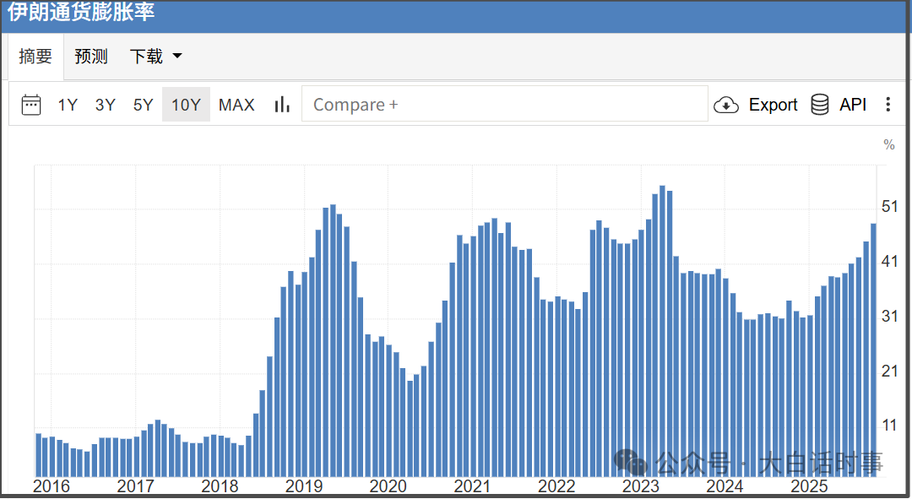Image resolution: width=912 pixels, height=499 pixels.
Task: Click the 下载 dropdown caret arrow
Action: (x=177, y=57)
